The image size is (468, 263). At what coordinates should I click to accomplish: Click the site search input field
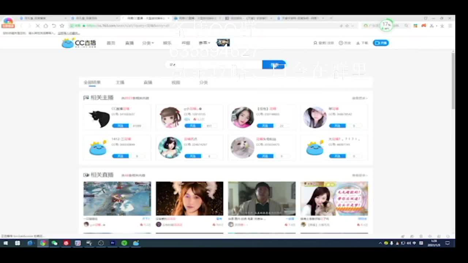tap(214, 65)
